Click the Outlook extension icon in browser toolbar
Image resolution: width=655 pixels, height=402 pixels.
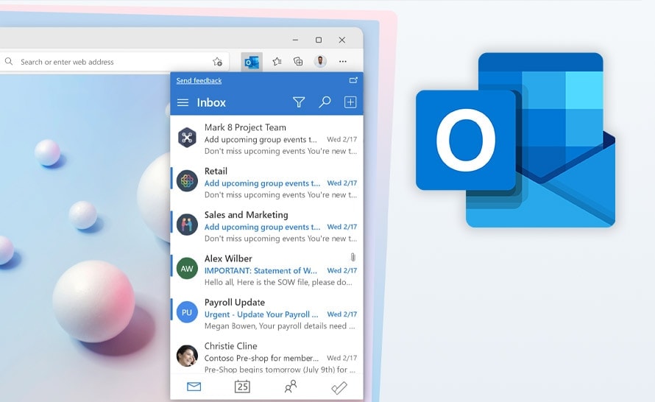coord(252,63)
